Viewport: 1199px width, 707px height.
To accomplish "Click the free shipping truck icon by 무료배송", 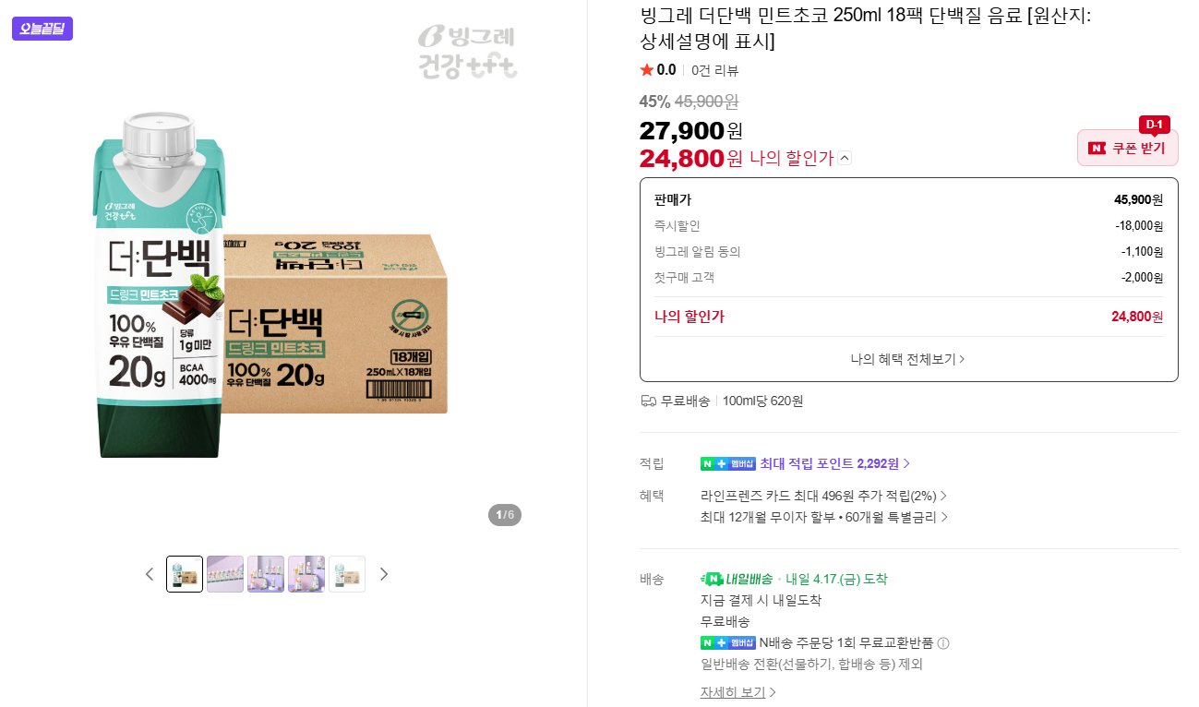I will click(648, 401).
